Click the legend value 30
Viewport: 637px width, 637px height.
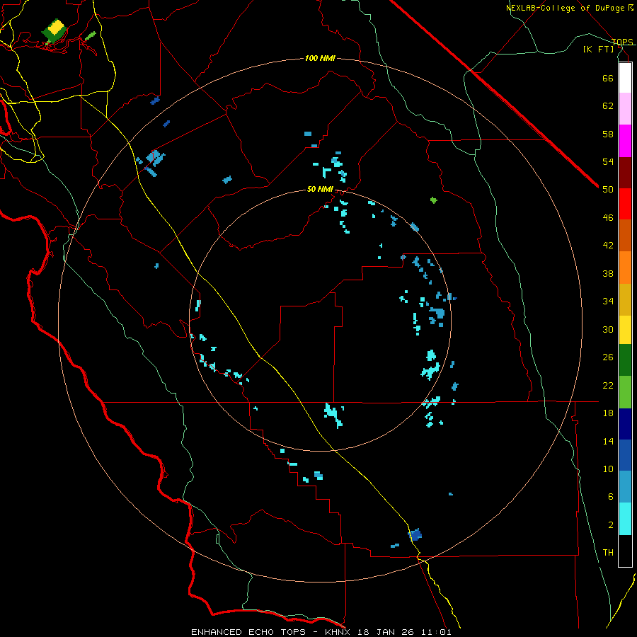608,329
